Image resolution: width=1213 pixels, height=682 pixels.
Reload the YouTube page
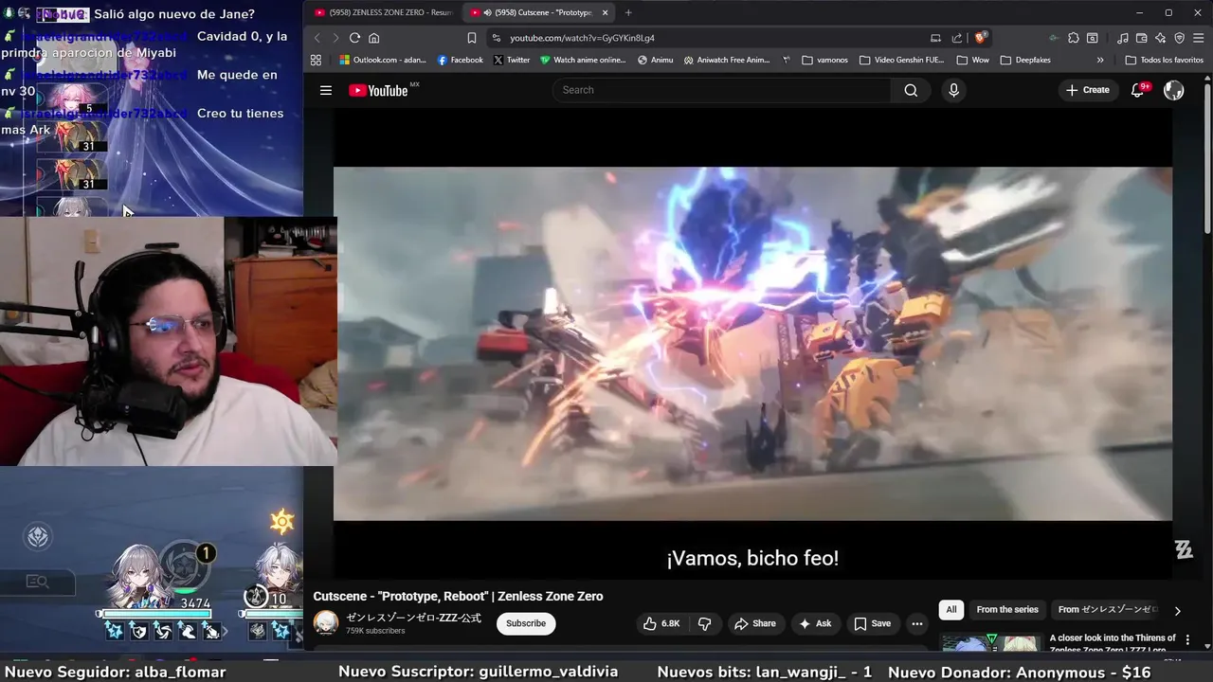354,38
